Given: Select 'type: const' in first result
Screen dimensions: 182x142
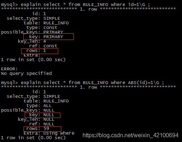Looking at the screenshot, I should [x=42, y=28].
